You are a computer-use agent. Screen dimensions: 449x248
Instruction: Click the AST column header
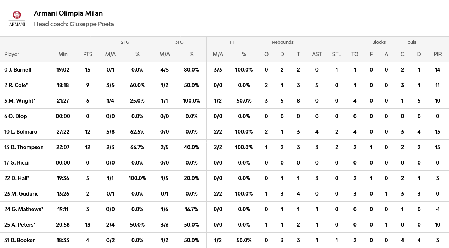click(317, 54)
